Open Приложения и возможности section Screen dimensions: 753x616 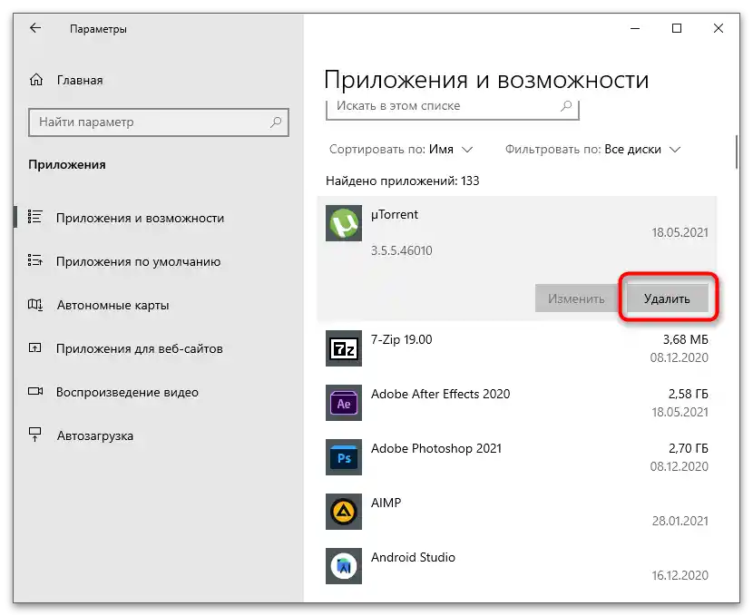(140, 218)
